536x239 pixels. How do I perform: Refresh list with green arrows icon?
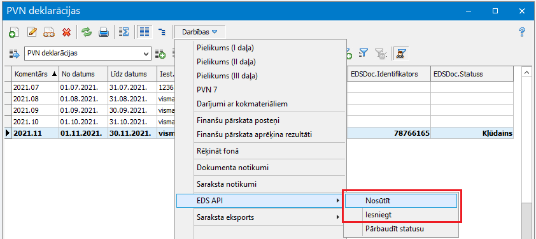87,33
